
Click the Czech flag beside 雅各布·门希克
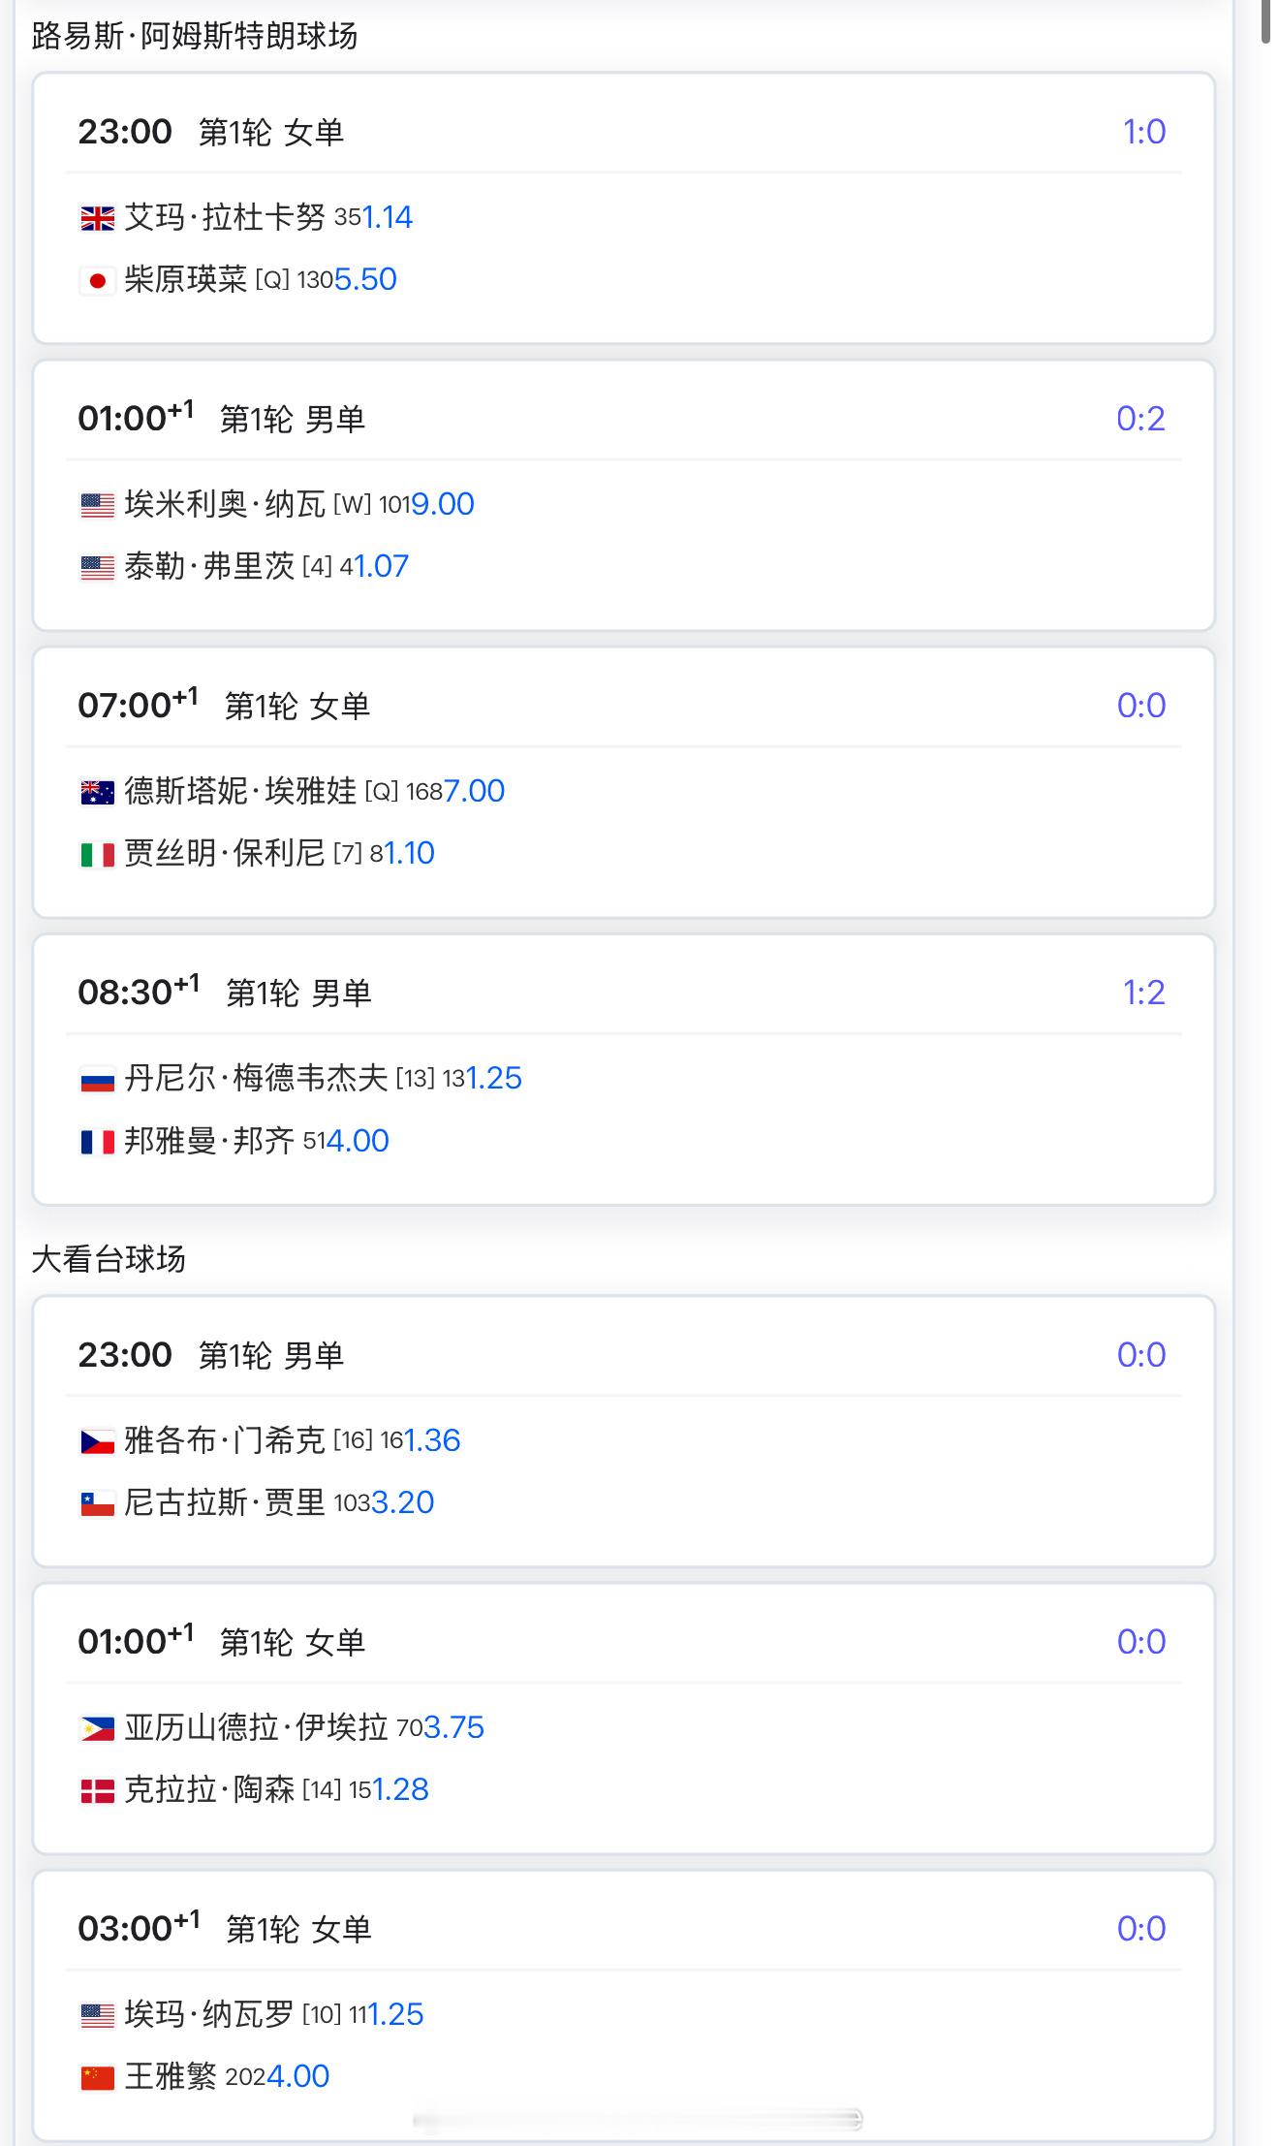click(97, 1442)
